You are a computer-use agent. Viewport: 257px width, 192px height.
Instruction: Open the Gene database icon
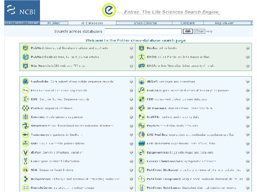coord(26,161)
